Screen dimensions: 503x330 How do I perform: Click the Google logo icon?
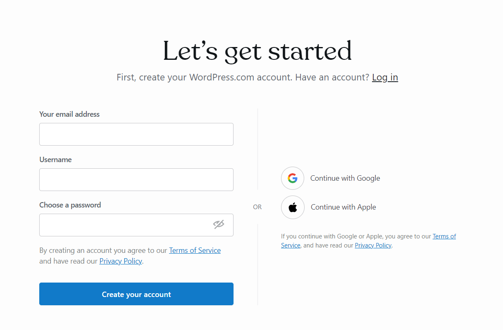click(x=293, y=178)
